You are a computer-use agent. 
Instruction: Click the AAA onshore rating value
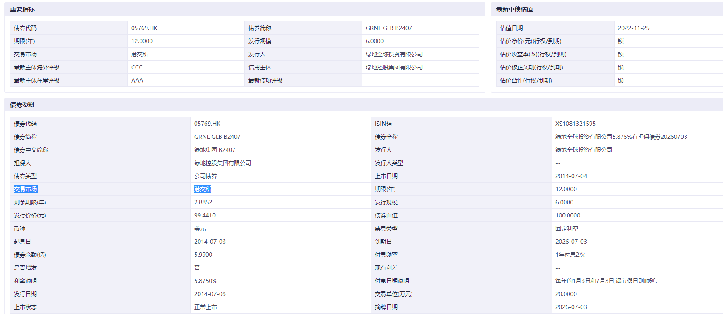[x=137, y=80]
